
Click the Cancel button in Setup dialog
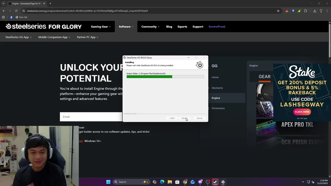199,118
